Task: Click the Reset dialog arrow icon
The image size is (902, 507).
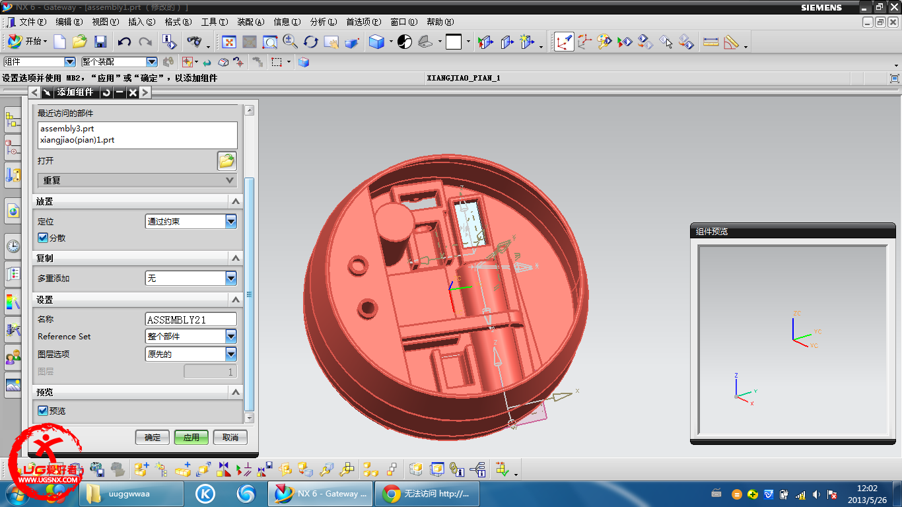Action: coord(106,92)
